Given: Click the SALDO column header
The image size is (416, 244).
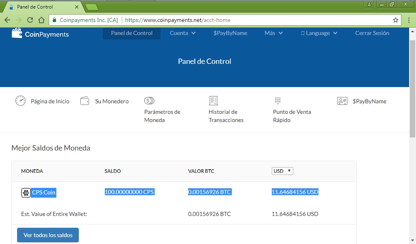Looking at the screenshot, I should pyautogui.click(x=113, y=171).
